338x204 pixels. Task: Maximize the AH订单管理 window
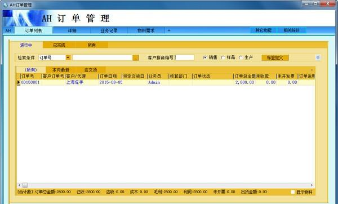316,4
